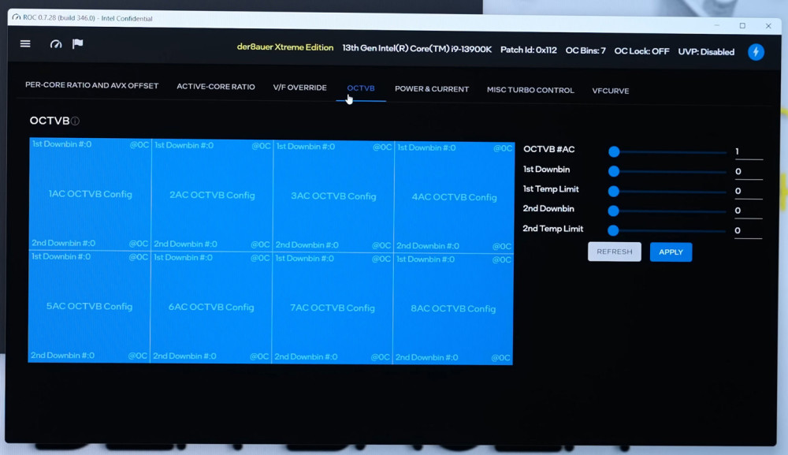Switch to Per-Core Ratio and AVX Offset tab

pos(91,85)
